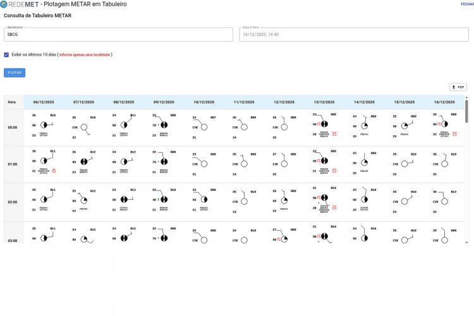474x316 pixels.
Task: Uncheck 'Exibir os últimos 10 dias' checkbox
Action: point(7,55)
